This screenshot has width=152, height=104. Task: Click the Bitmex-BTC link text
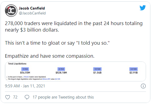click(x=46, y=79)
